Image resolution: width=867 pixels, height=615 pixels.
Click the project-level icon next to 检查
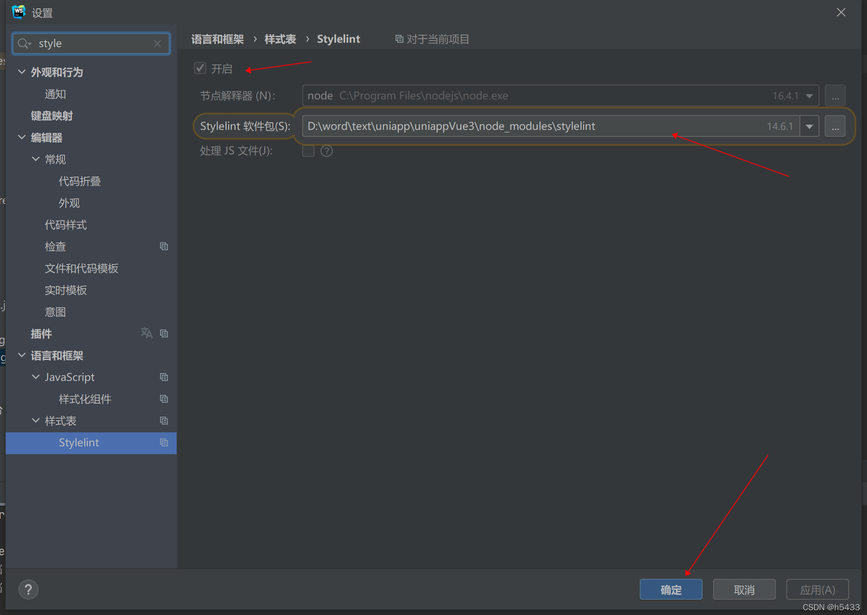click(164, 247)
